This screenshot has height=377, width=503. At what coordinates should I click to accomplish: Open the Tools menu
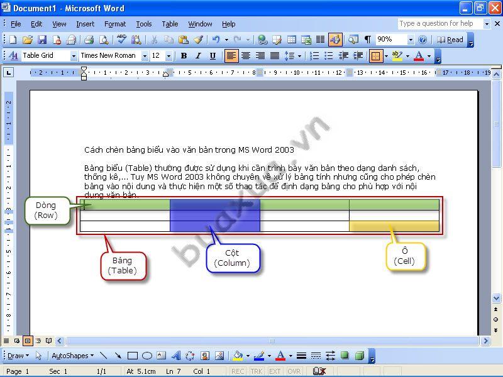point(144,24)
